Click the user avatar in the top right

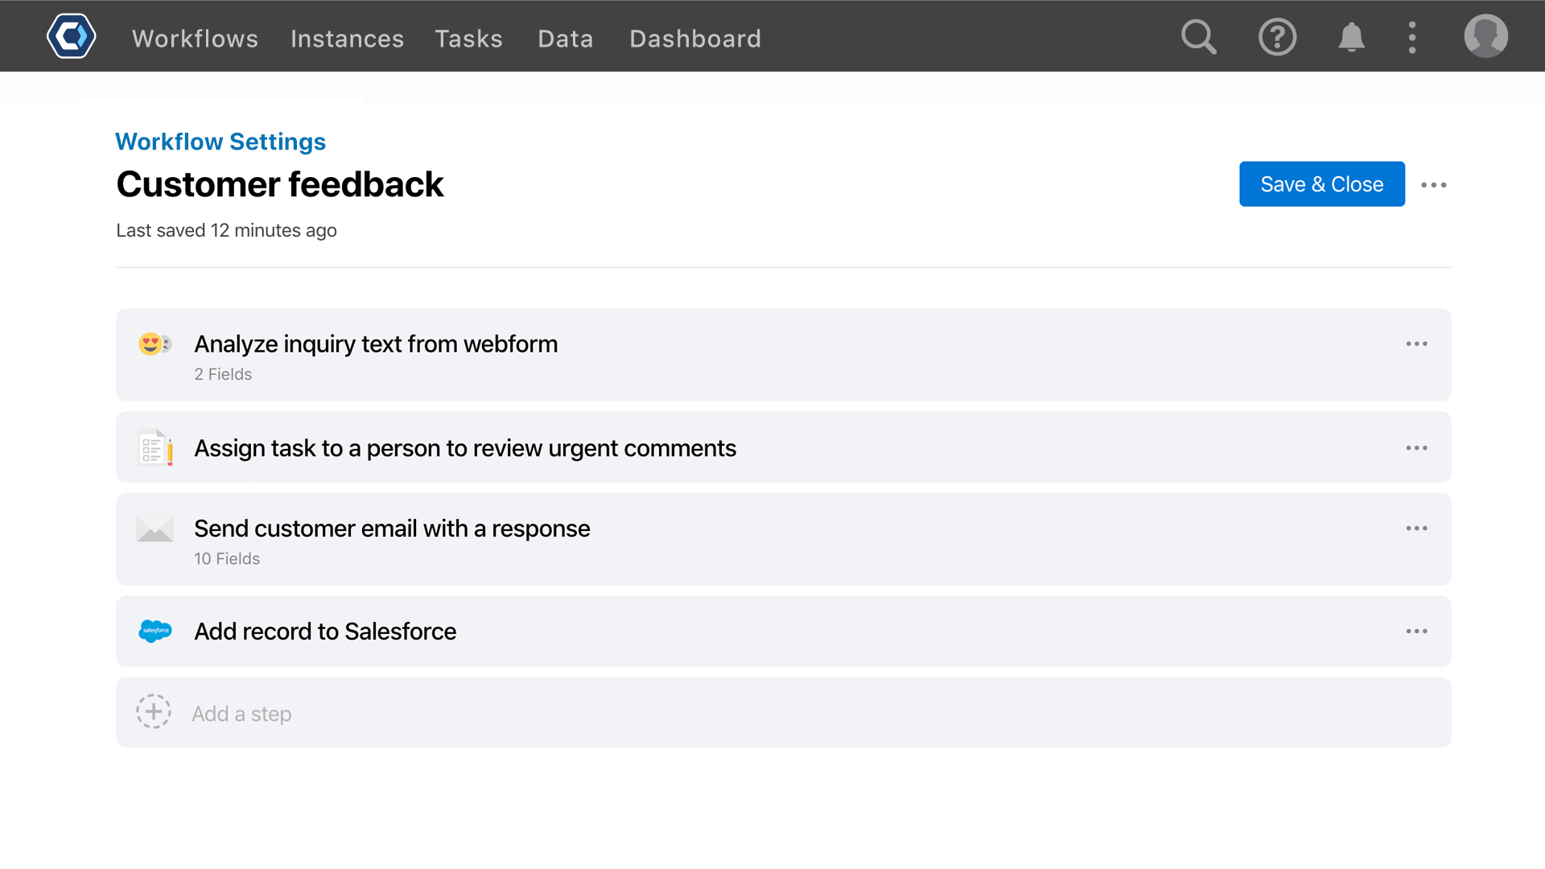(1485, 36)
